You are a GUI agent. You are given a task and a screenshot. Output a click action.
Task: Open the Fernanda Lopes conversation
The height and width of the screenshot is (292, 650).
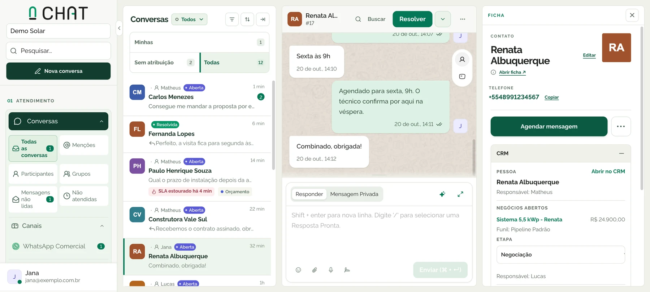pyautogui.click(x=197, y=134)
